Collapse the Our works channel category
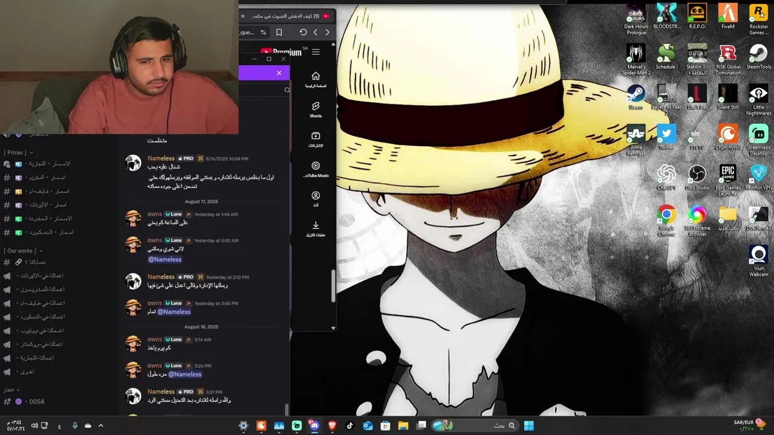The height and width of the screenshot is (435, 774). [x=22, y=251]
